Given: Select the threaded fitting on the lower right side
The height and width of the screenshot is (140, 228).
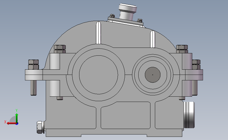Looking at the screenshot, I should point(189,115).
